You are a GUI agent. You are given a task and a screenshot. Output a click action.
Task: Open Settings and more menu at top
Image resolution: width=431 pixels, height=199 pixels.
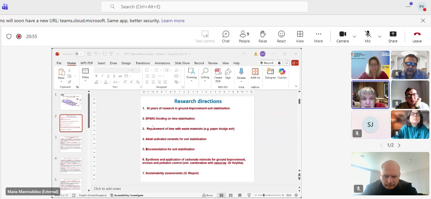408,7
